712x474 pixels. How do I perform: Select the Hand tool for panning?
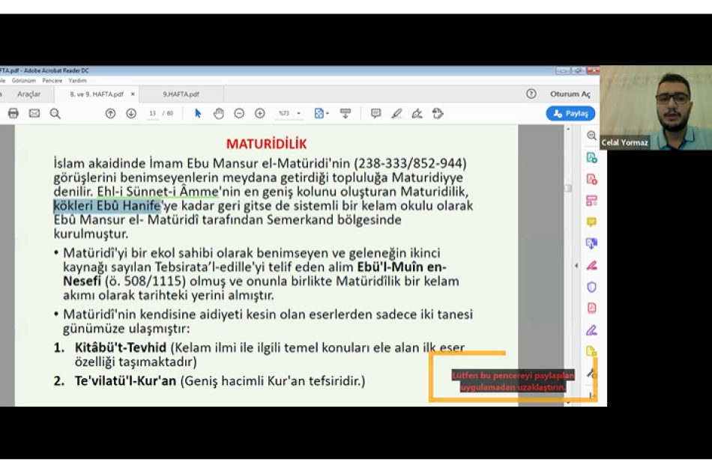click(218, 113)
